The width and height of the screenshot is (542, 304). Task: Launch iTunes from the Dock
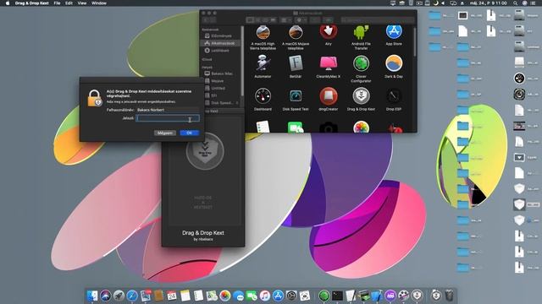tap(265, 296)
